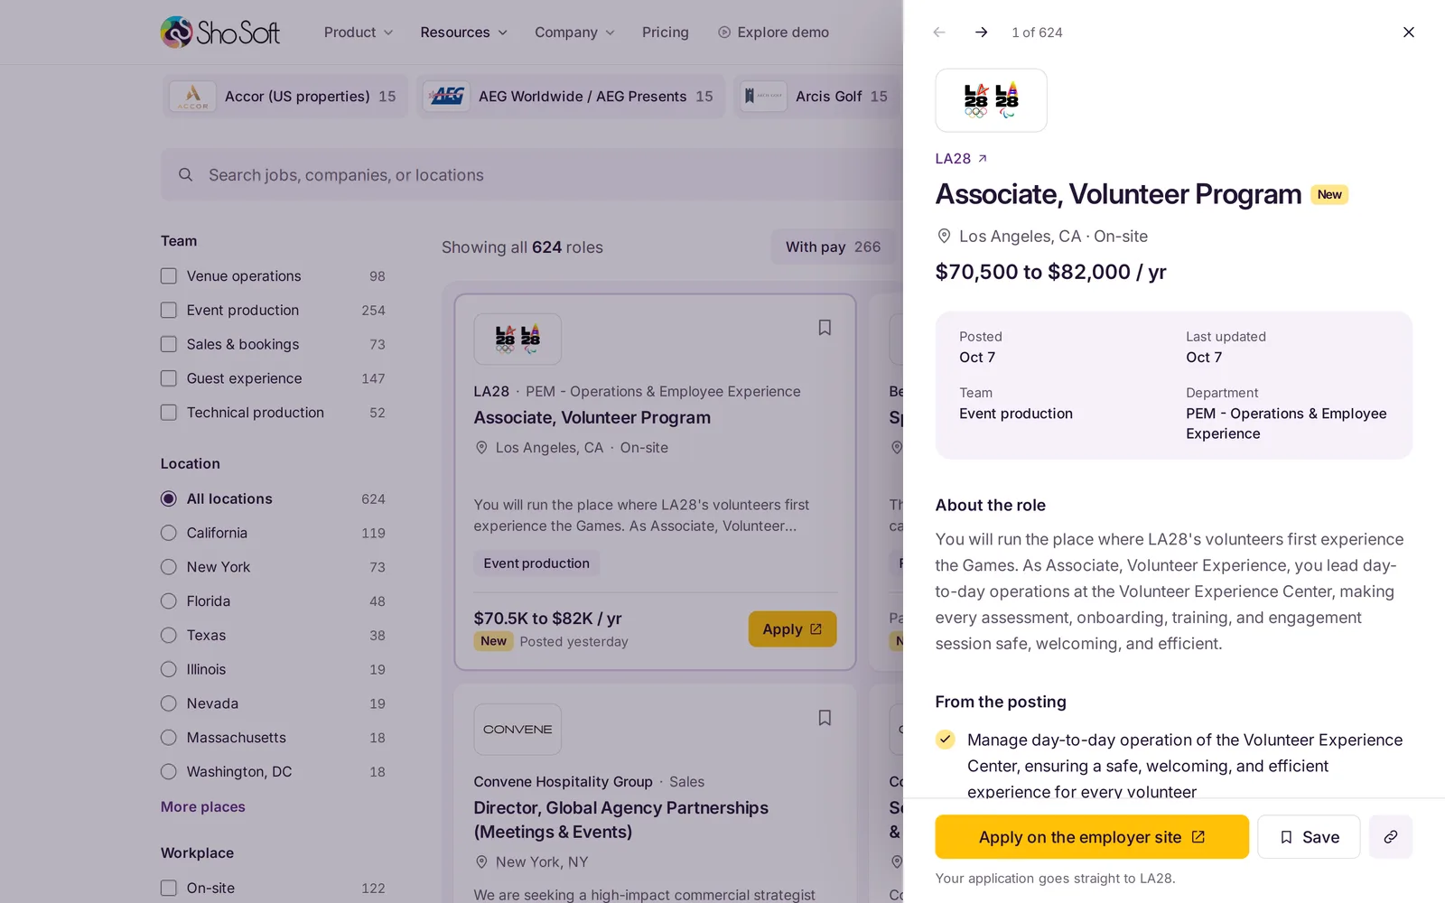Image resolution: width=1445 pixels, height=903 pixels.
Task: Click Apply on the employer site
Action: [1092, 837]
